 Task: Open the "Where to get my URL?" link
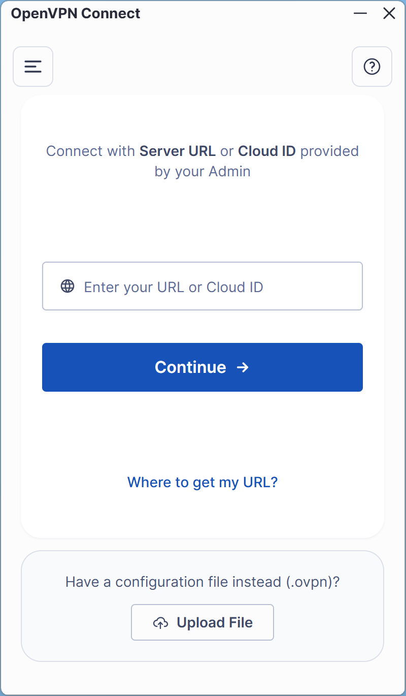click(202, 482)
